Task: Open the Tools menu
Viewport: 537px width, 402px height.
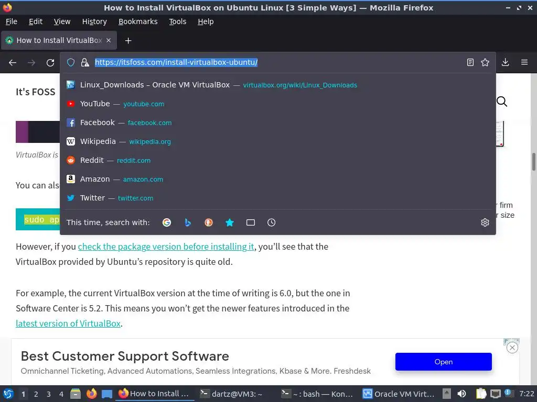Action: click(x=177, y=21)
